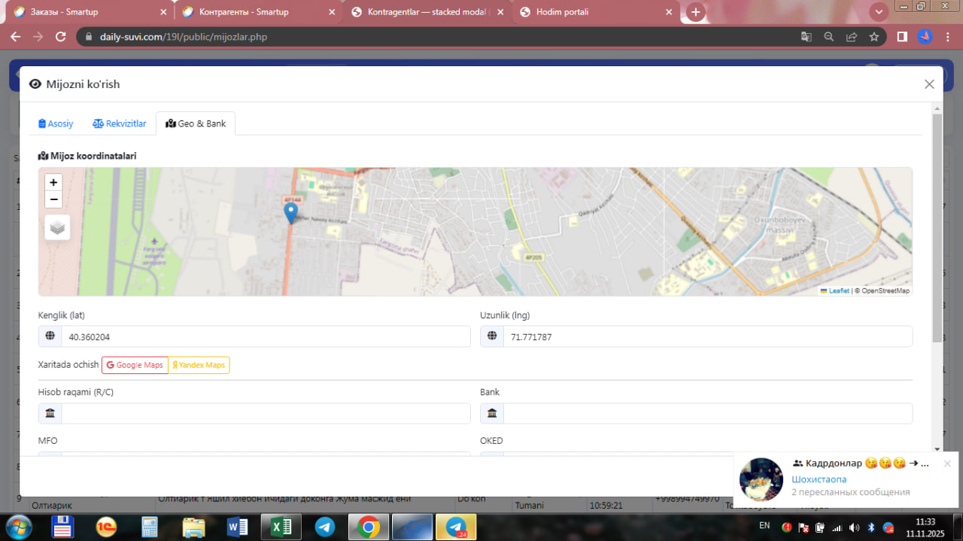Zoom in on the map
The width and height of the screenshot is (963, 541).
point(53,182)
